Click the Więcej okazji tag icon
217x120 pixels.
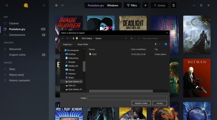click(5, 75)
